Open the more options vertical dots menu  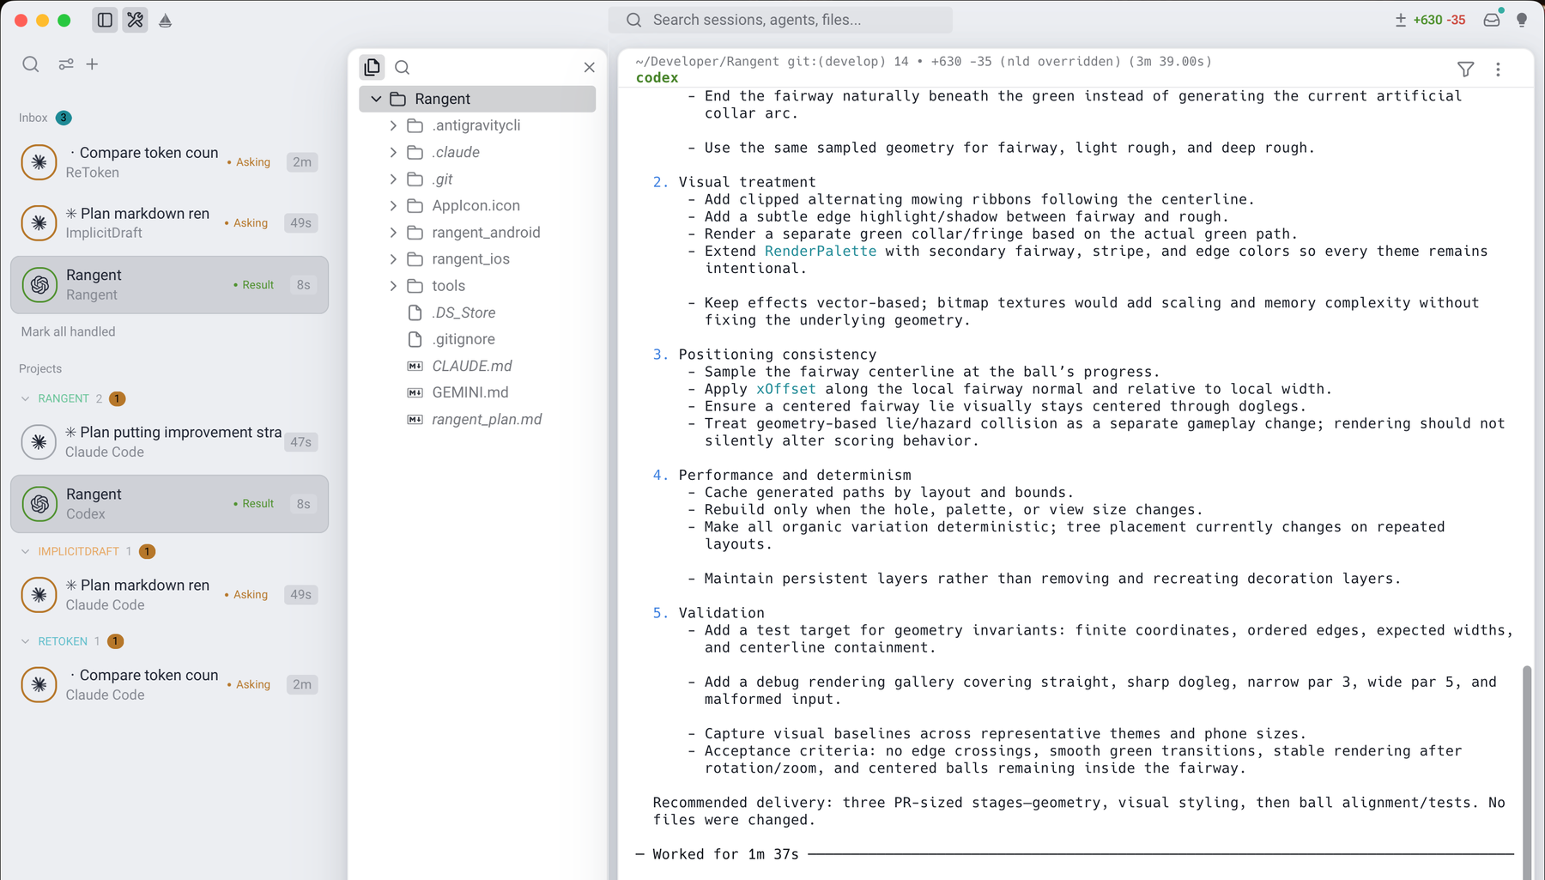point(1499,70)
